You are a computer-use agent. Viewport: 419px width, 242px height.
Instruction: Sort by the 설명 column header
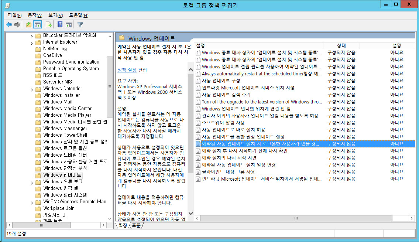pos(388,46)
